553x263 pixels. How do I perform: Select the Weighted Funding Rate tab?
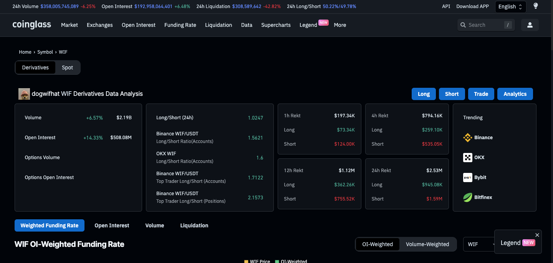[50, 225]
